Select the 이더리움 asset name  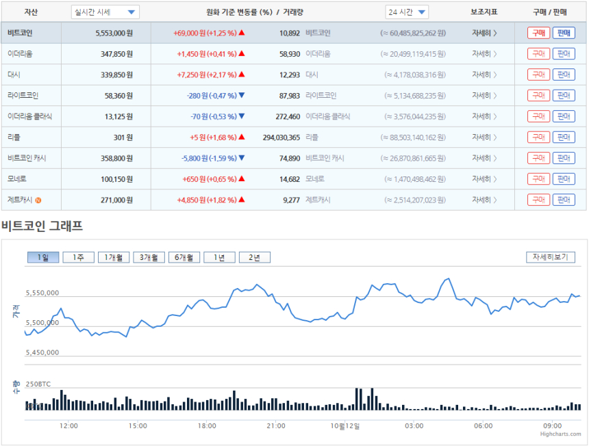coord(20,54)
